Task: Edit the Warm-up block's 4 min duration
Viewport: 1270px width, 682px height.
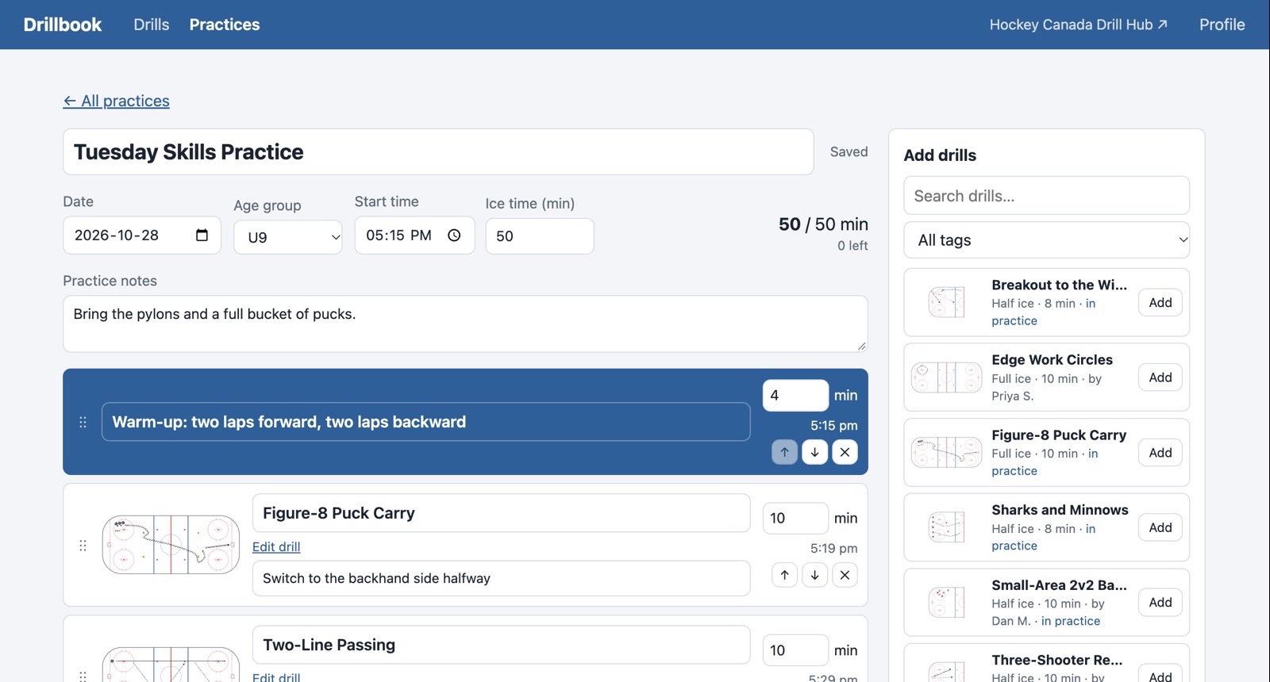Action: [795, 396]
